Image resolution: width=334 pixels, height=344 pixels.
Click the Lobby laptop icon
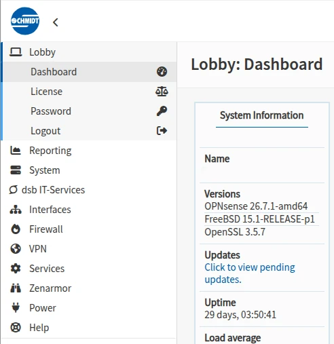pos(16,52)
